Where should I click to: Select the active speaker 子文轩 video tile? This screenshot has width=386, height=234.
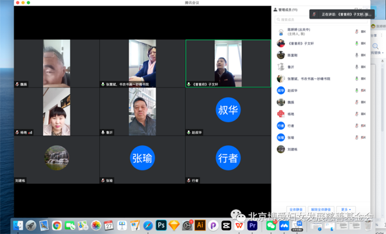pyautogui.click(x=228, y=64)
